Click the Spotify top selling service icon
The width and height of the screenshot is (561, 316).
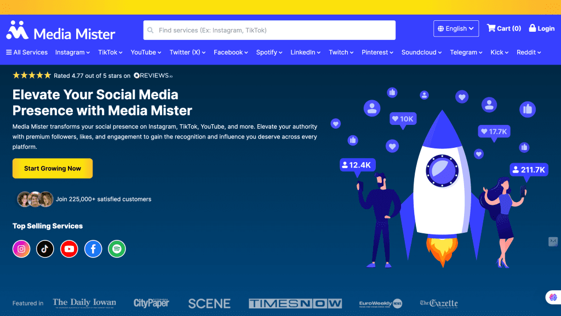point(117,249)
